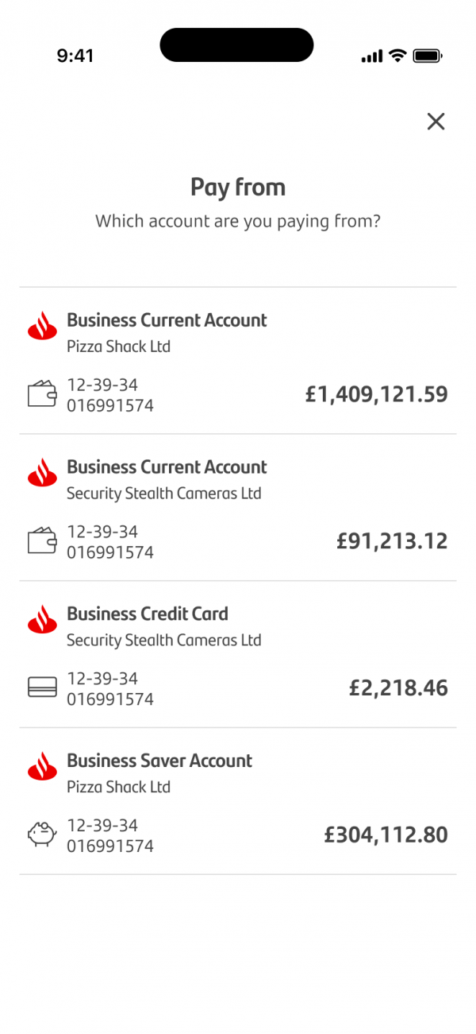Click the Santander flame icon on Business Credit Card row
The image size is (476, 1034).
tap(41, 619)
